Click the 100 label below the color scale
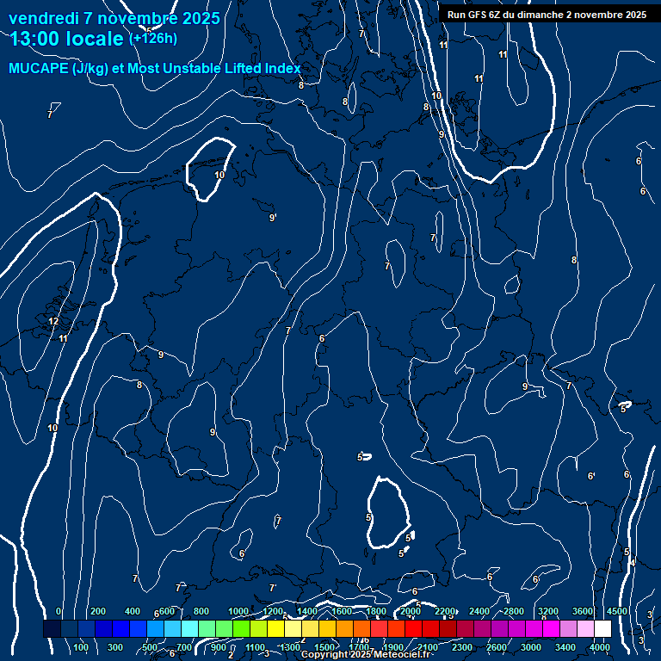 click(x=82, y=647)
